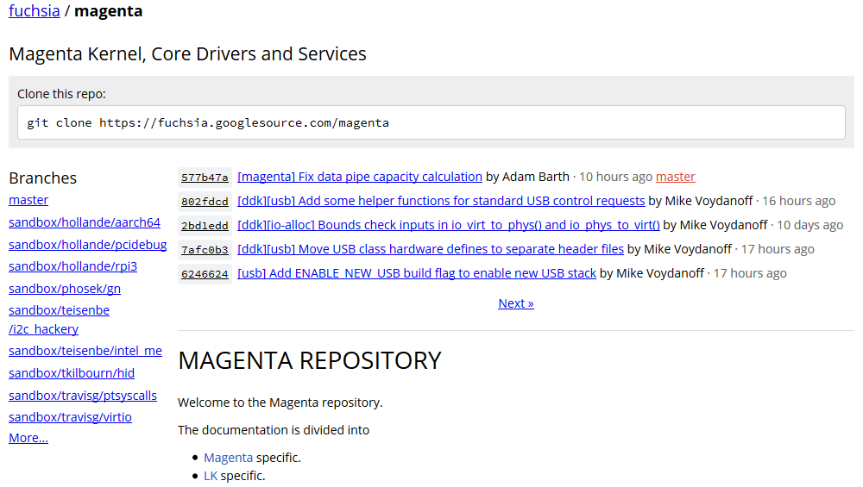Open Move USB class hardware defines commit
Screen dimensions: 863x487
click(x=431, y=250)
